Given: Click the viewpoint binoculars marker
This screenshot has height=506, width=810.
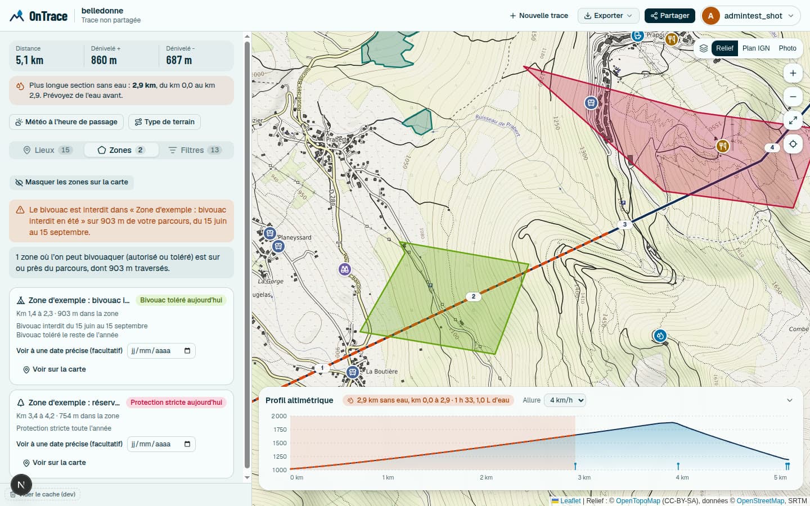Looking at the screenshot, I should 345,269.
